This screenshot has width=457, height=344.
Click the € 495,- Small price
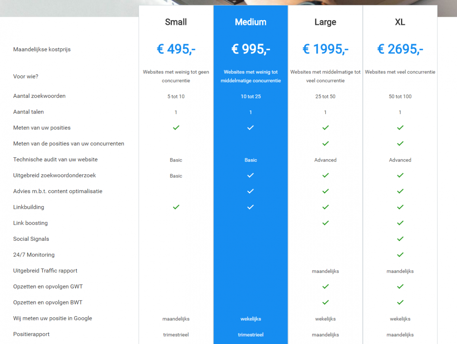(176, 49)
